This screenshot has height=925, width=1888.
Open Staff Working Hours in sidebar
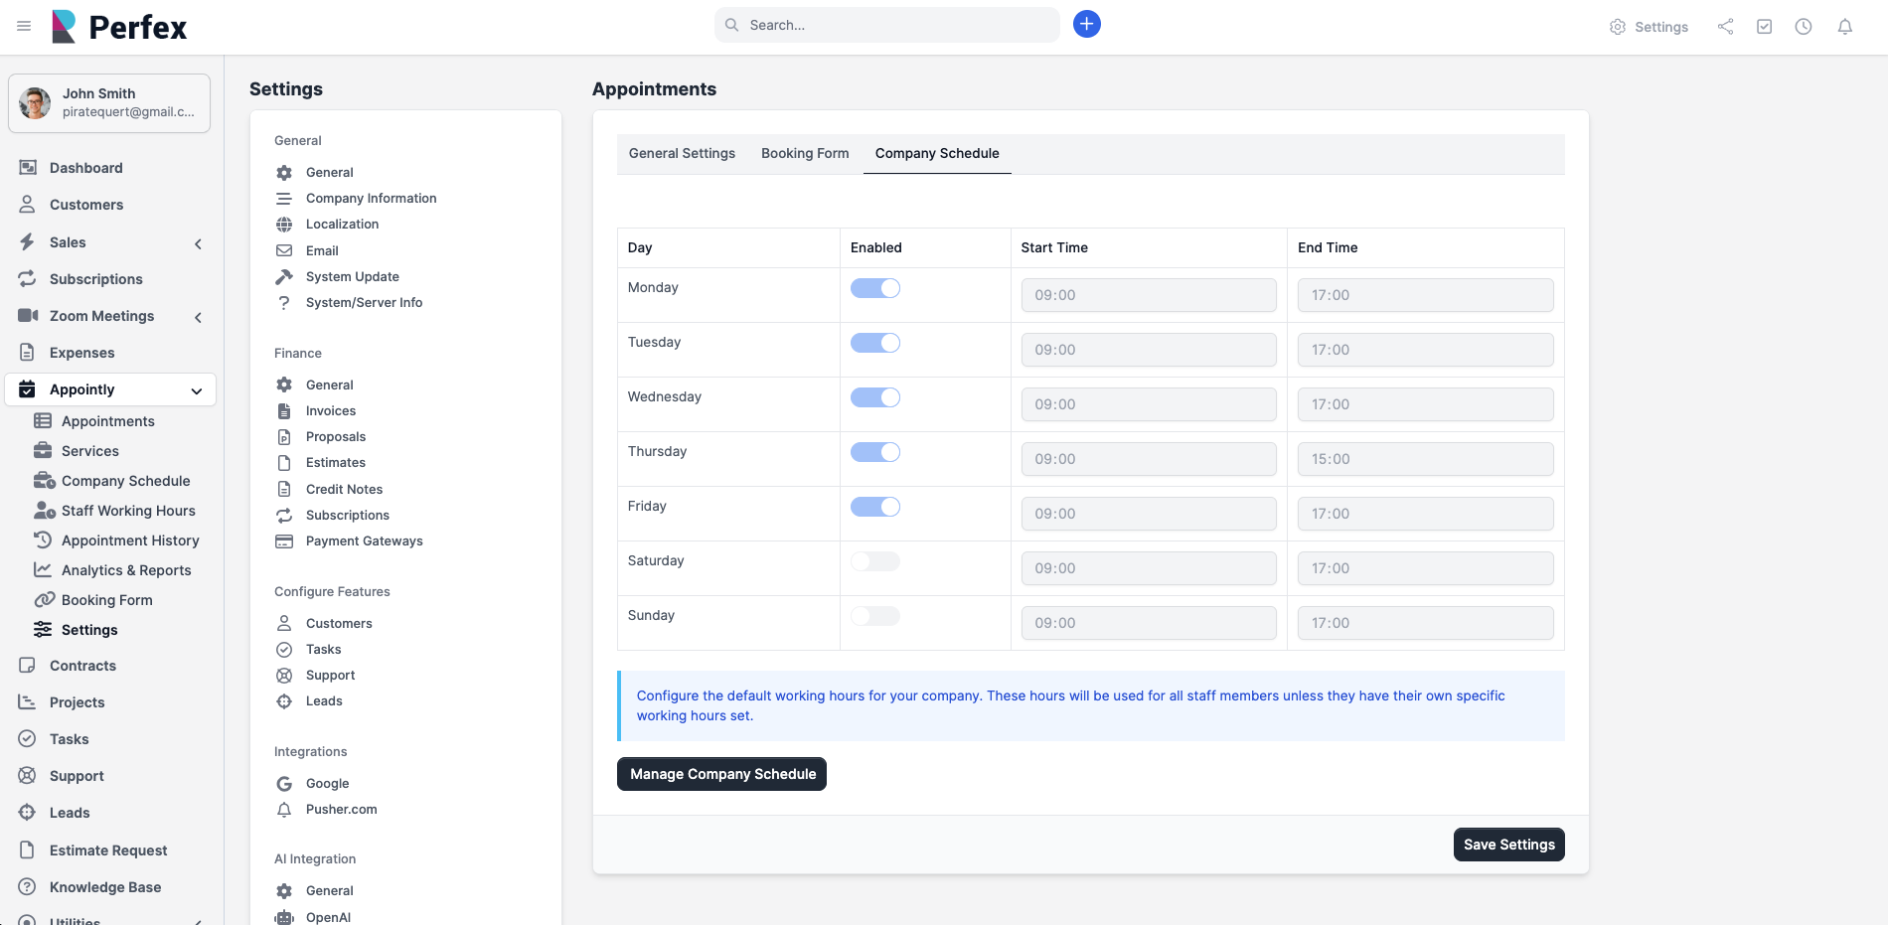(128, 511)
